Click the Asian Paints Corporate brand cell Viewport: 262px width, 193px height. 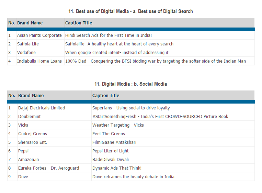click(x=39, y=35)
